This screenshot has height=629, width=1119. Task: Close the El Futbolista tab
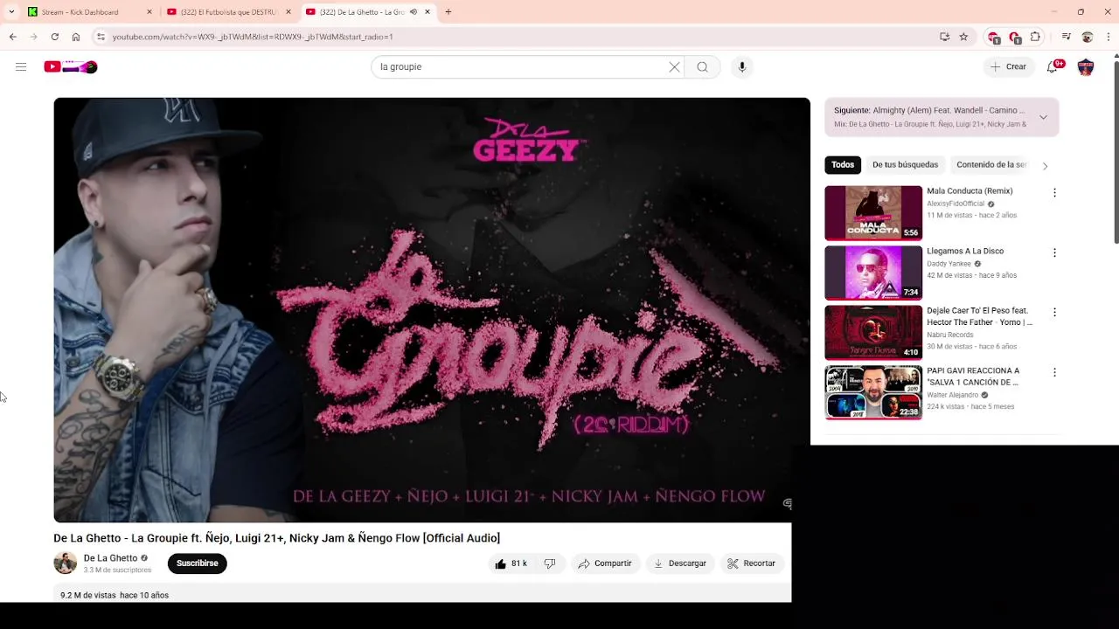click(288, 12)
